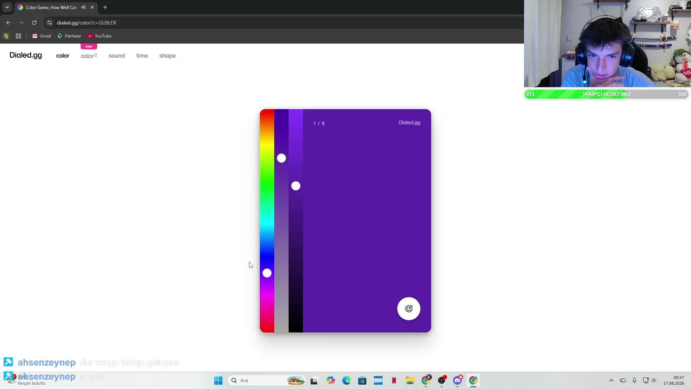
Task: Open the clock and date 00:47
Action: [x=674, y=380]
